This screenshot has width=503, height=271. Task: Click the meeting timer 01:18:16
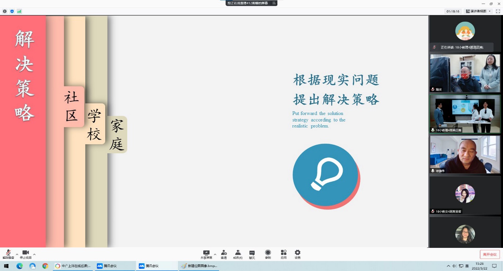tap(453, 11)
